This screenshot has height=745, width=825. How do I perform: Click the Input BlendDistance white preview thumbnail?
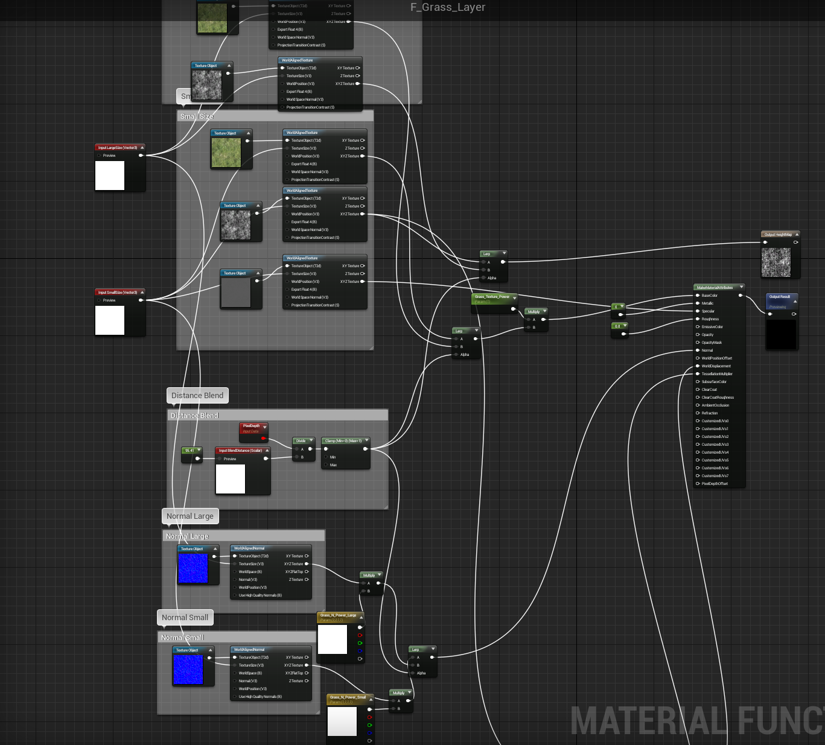point(231,479)
